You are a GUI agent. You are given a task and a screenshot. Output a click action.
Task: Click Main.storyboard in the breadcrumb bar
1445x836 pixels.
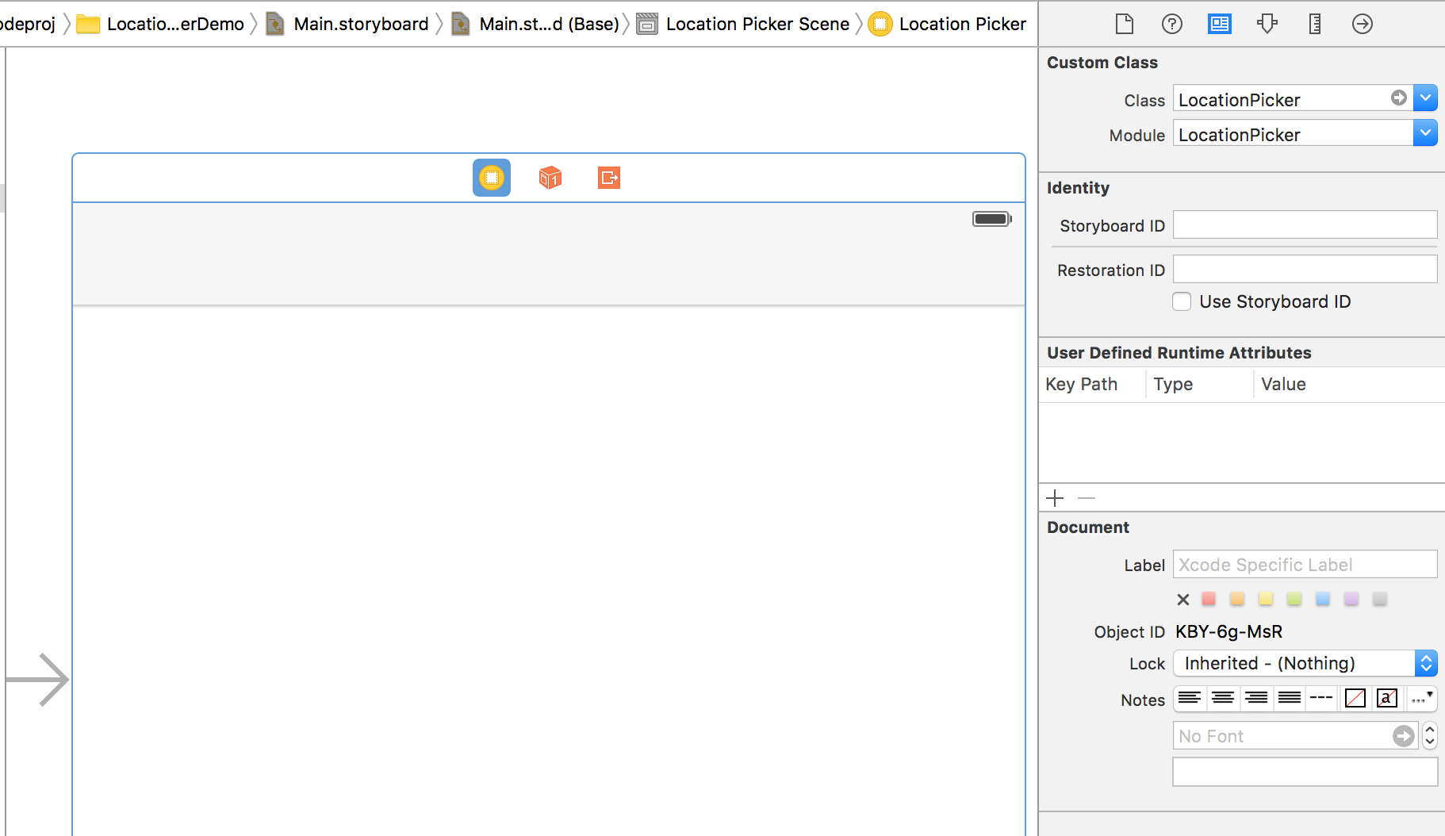pyautogui.click(x=361, y=24)
